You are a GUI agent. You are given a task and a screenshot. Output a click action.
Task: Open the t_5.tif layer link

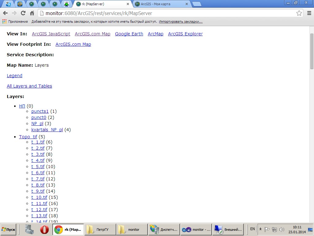point(38,167)
